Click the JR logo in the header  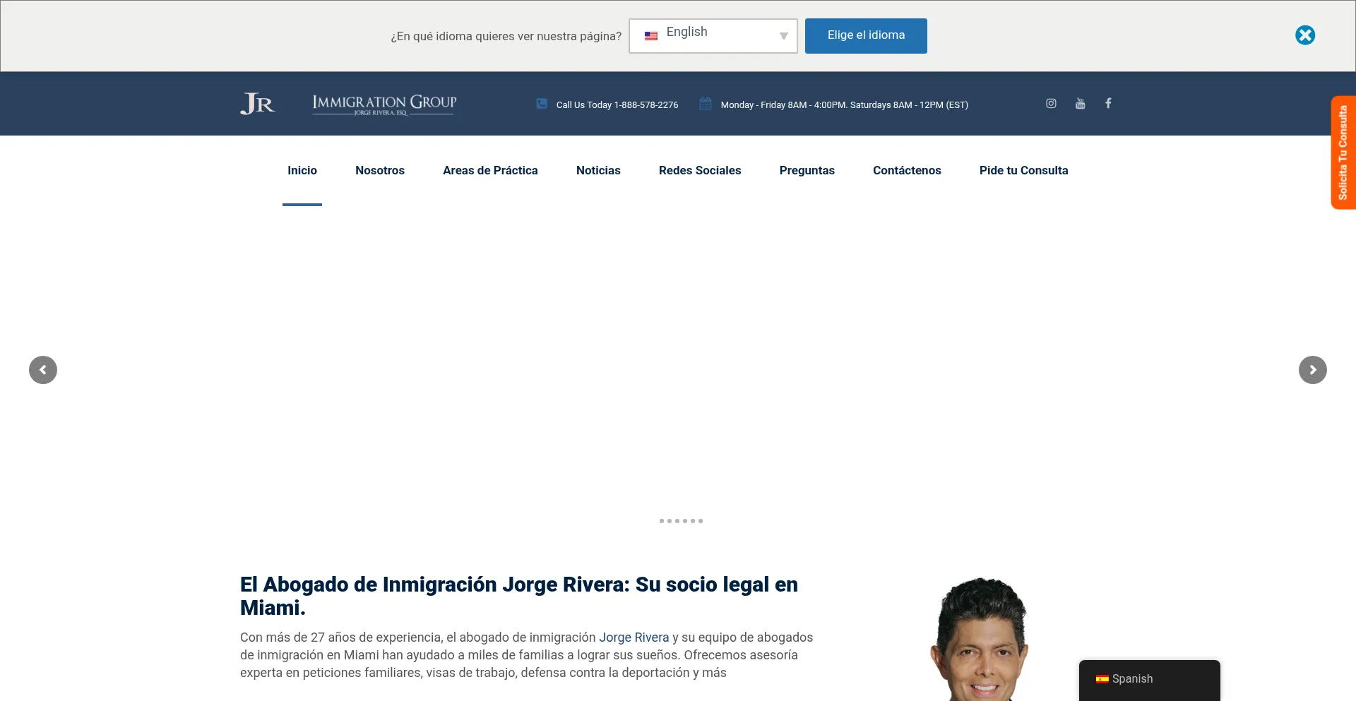click(258, 104)
